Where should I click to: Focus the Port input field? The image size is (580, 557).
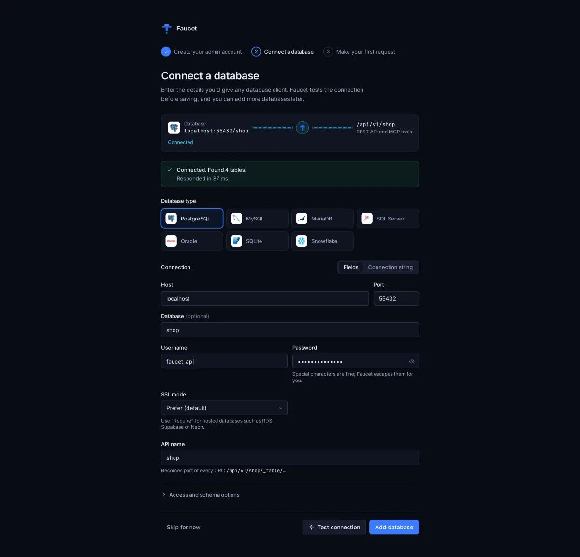click(396, 298)
